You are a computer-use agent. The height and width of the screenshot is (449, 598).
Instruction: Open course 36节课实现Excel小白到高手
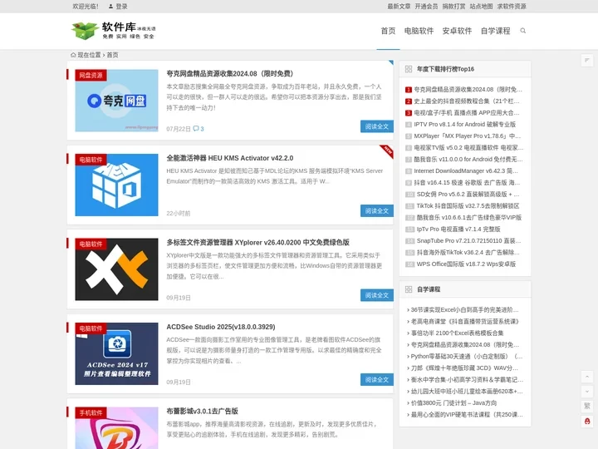[464, 309]
